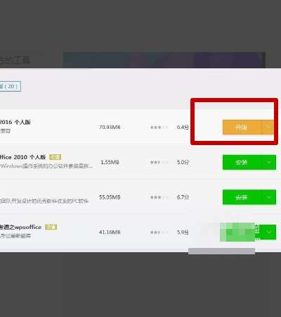Click the 41.16MB size text
The width and height of the screenshot is (281, 317).
(110, 232)
